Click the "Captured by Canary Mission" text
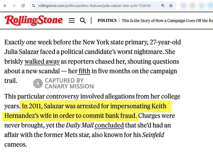This screenshot has width=213, height=153. (x=69, y=83)
